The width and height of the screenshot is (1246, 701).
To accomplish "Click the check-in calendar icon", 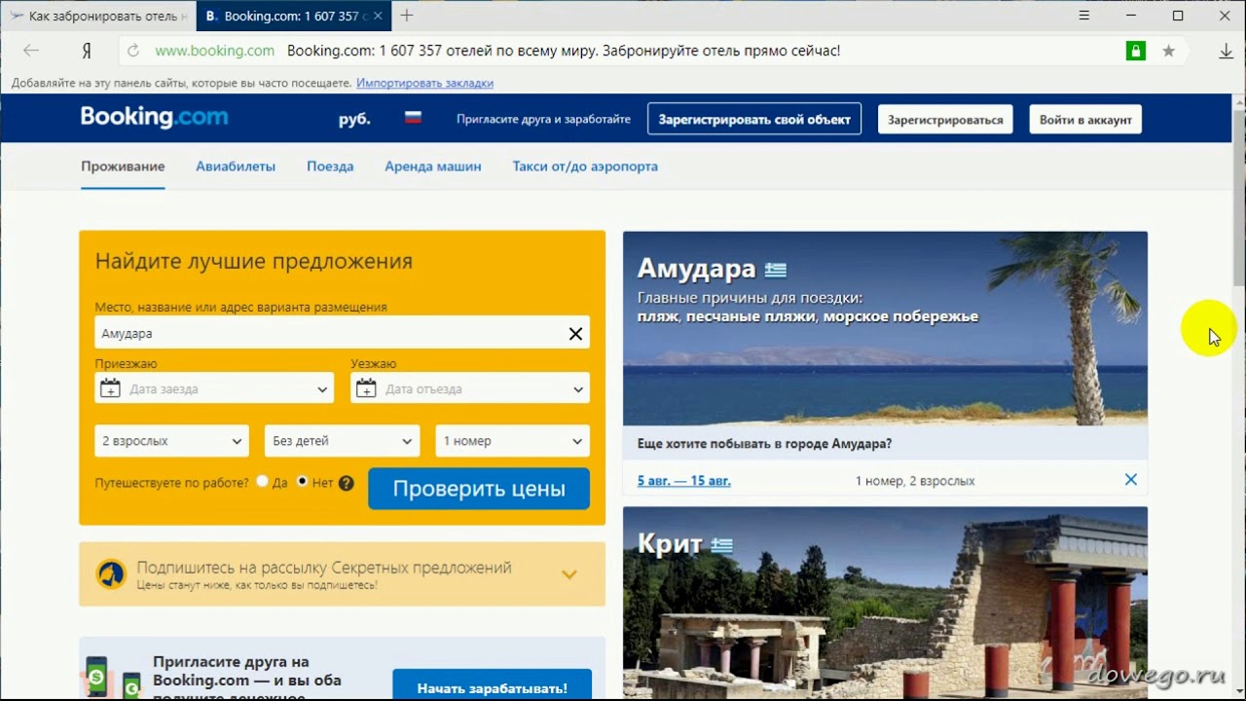I will click(110, 388).
